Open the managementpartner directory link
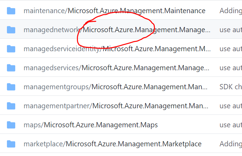242x156 pixels. tap(116, 106)
